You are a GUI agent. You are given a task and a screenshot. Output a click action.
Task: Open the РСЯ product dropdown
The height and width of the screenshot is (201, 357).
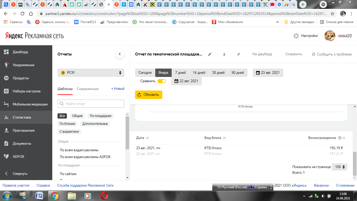[x=91, y=73]
